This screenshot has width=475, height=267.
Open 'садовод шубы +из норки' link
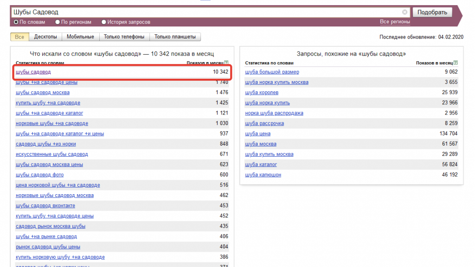pos(46,144)
